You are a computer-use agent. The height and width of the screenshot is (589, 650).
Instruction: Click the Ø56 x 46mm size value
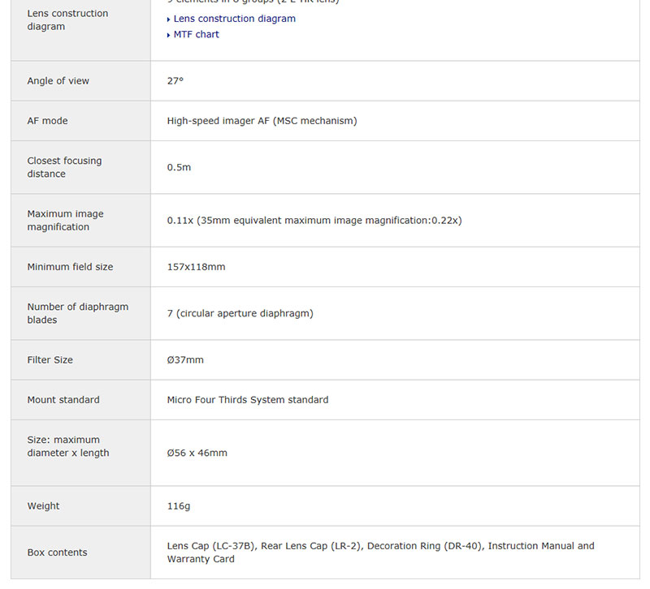click(197, 453)
